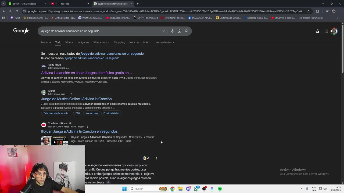Open the Stream Herramientas bookmark folder
This screenshot has width=344, height=193.
311,18
